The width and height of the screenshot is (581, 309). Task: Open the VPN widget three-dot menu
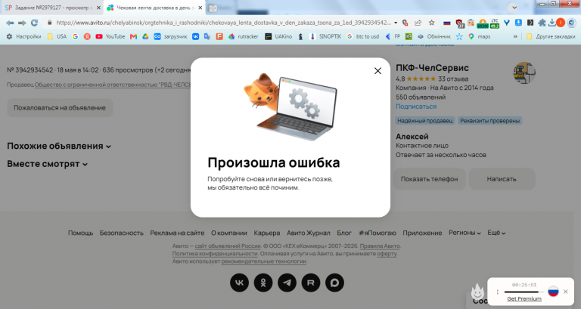497,292
